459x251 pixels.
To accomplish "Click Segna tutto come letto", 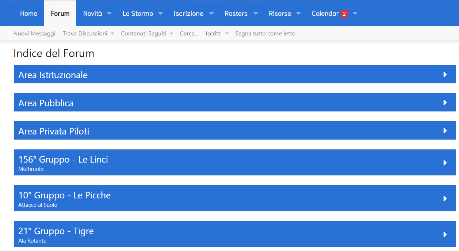I will 265,34.
